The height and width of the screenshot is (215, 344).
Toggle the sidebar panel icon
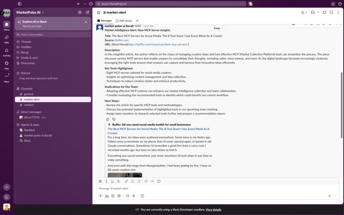click(20, 4)
